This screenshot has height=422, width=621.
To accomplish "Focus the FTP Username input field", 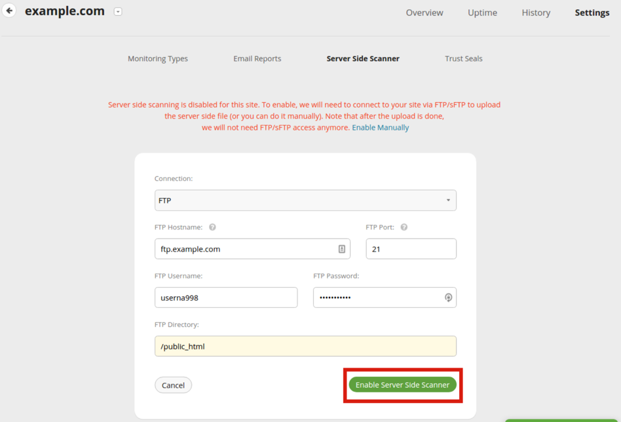I will [x=226, y=297].
